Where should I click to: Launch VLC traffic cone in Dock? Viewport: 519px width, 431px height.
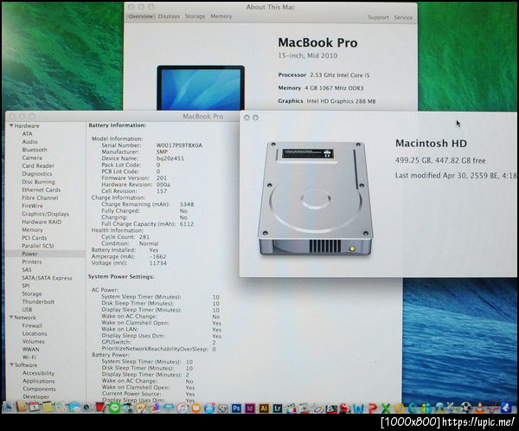pos(479,408)
